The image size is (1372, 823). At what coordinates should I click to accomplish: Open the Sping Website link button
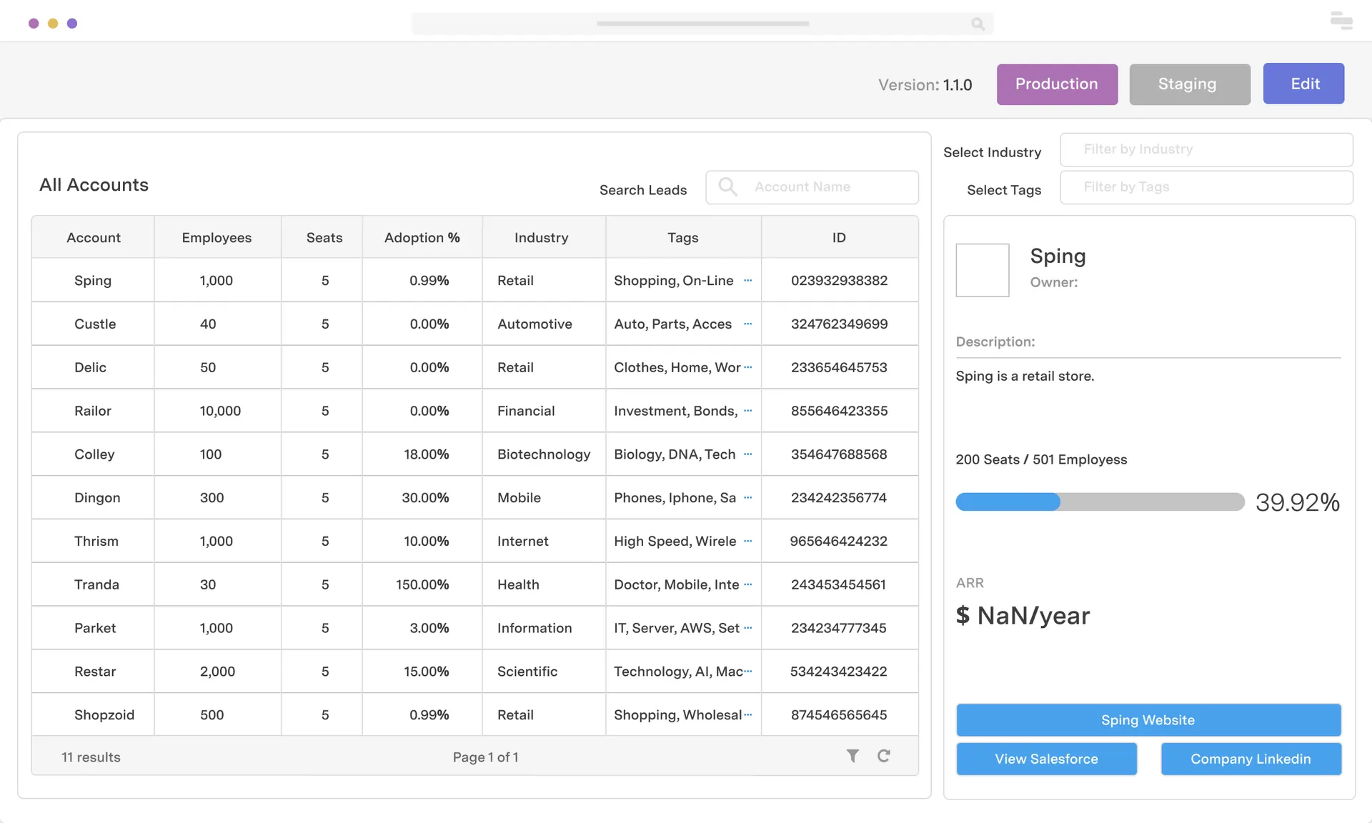click(1148, 720)
